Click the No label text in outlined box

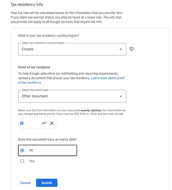pos(31,150)
